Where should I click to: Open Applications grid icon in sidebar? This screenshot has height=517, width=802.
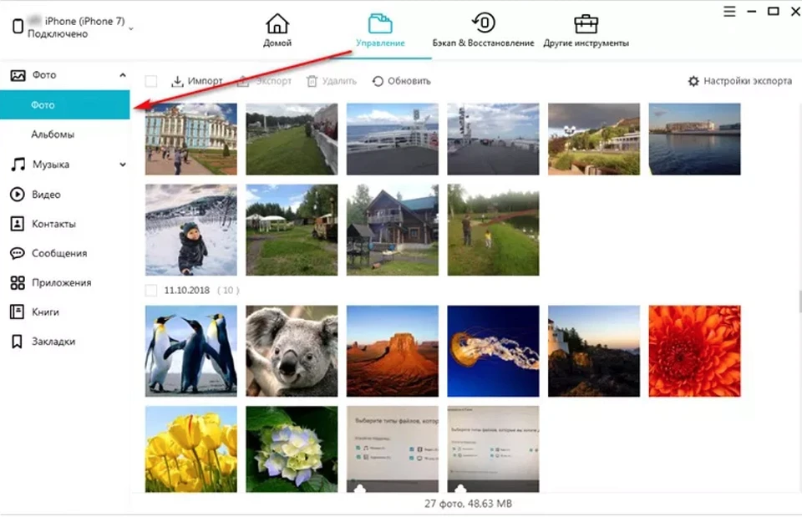[x=17, y=282]
